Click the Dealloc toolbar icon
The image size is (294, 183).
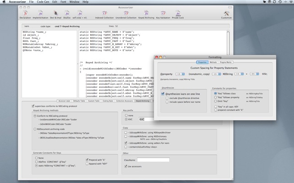point(67,14)
